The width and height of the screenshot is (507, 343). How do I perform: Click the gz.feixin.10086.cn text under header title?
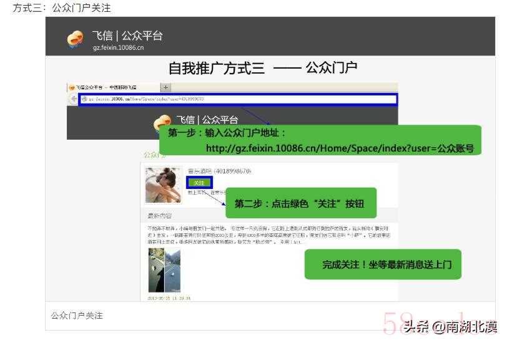click(119, 47)
